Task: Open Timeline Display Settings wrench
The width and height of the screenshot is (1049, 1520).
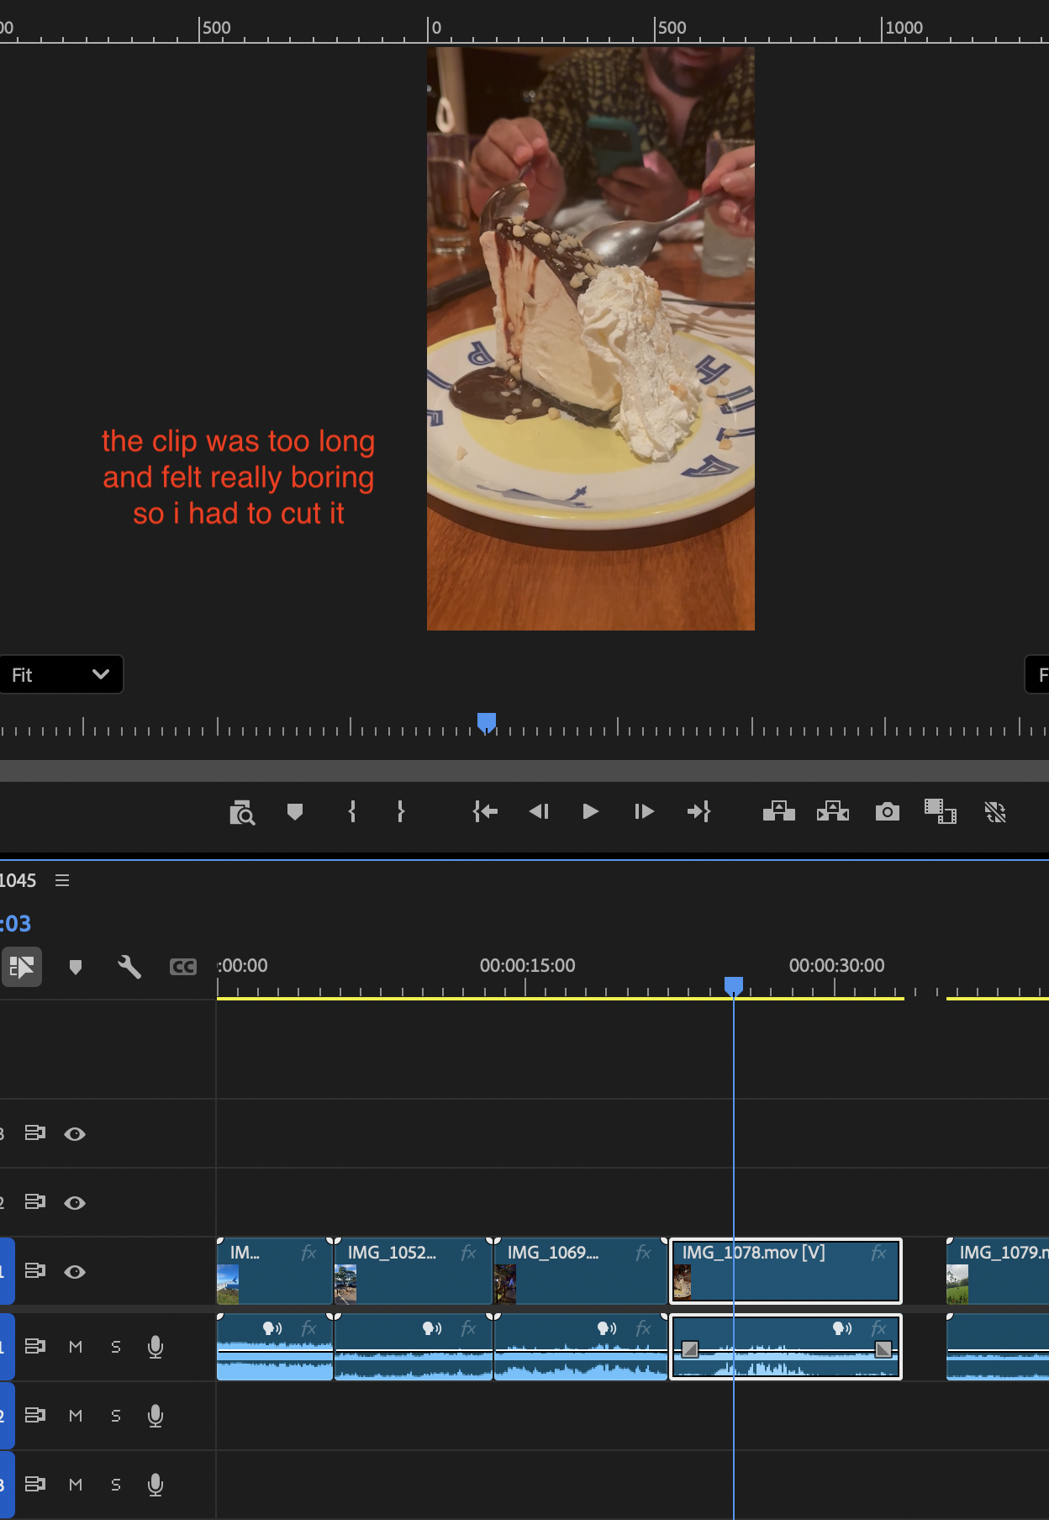Action: (x=129, y=967)
